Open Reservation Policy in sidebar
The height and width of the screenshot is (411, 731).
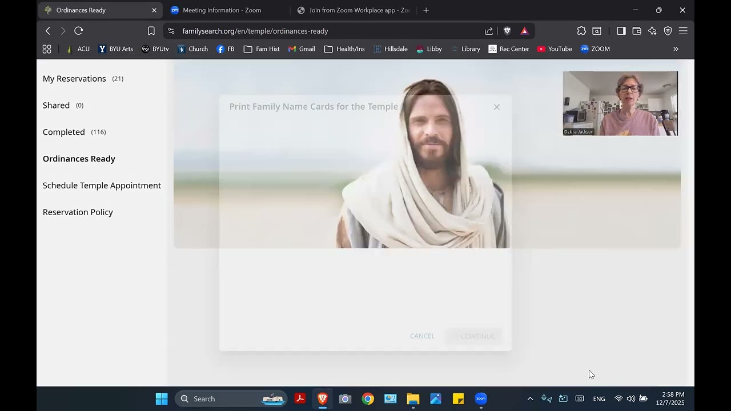coord(78,212)
